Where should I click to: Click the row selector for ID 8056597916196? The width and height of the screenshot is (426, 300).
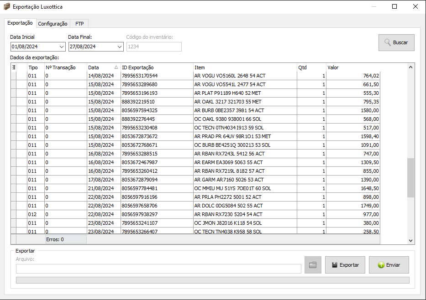coord(14,197)
